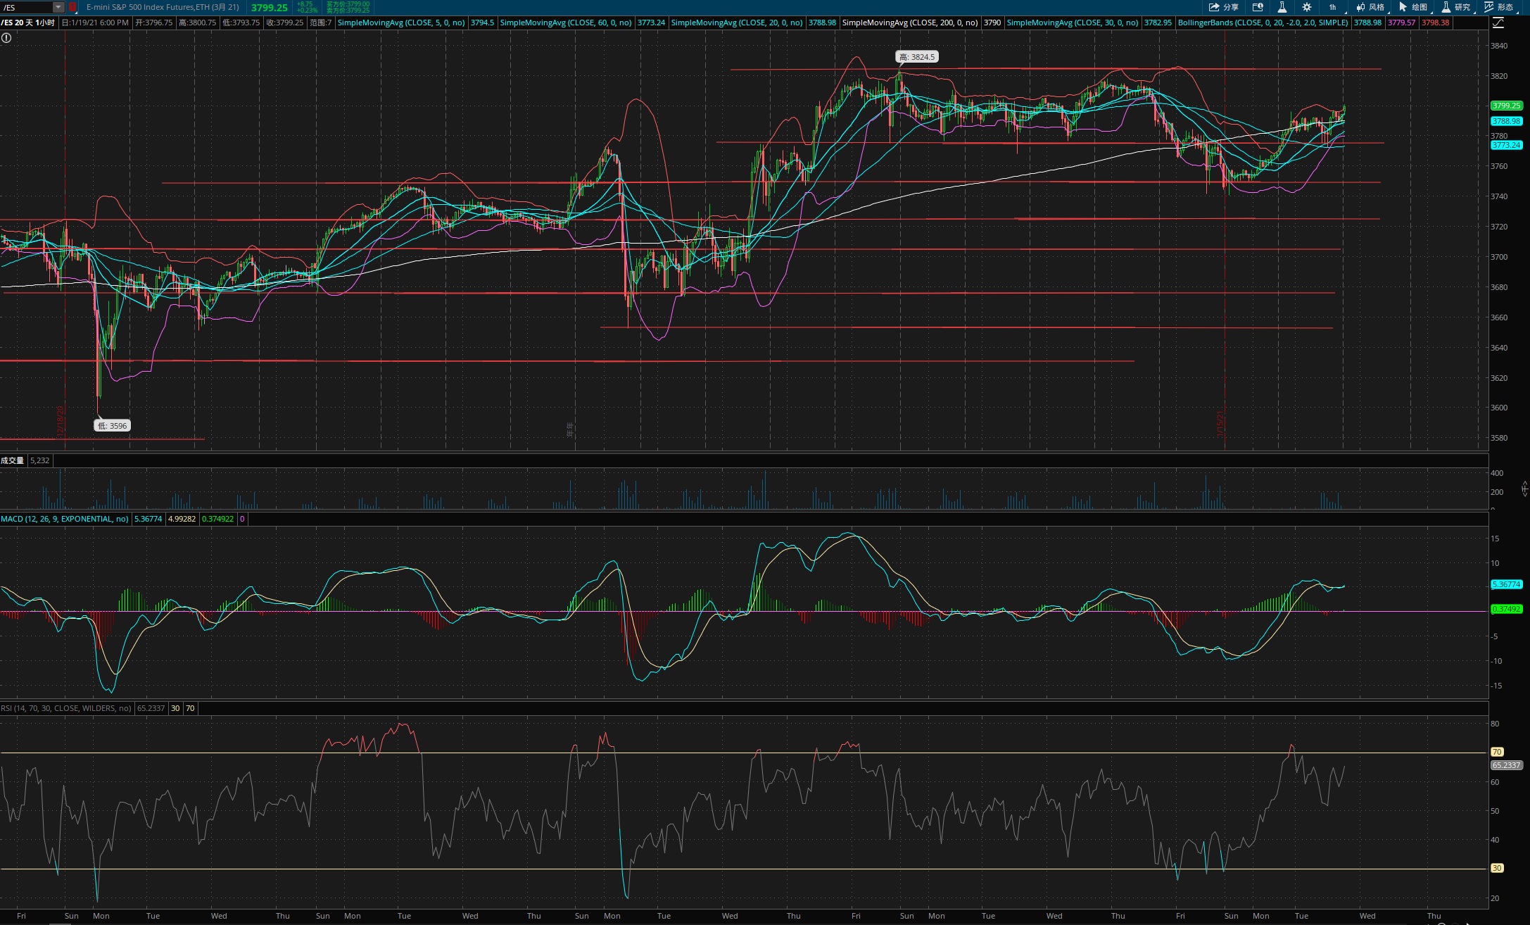Click the E-mini S&P 500 Index Futures description
The width and height of the screenshot is (1530, 925).
(163, 7)
